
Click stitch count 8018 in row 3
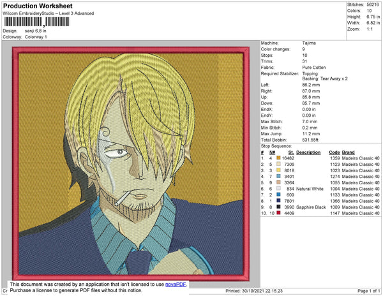click(x=289, y=170)
